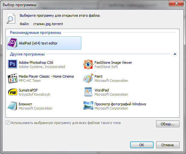Click the Отмена button

point(168,145)
